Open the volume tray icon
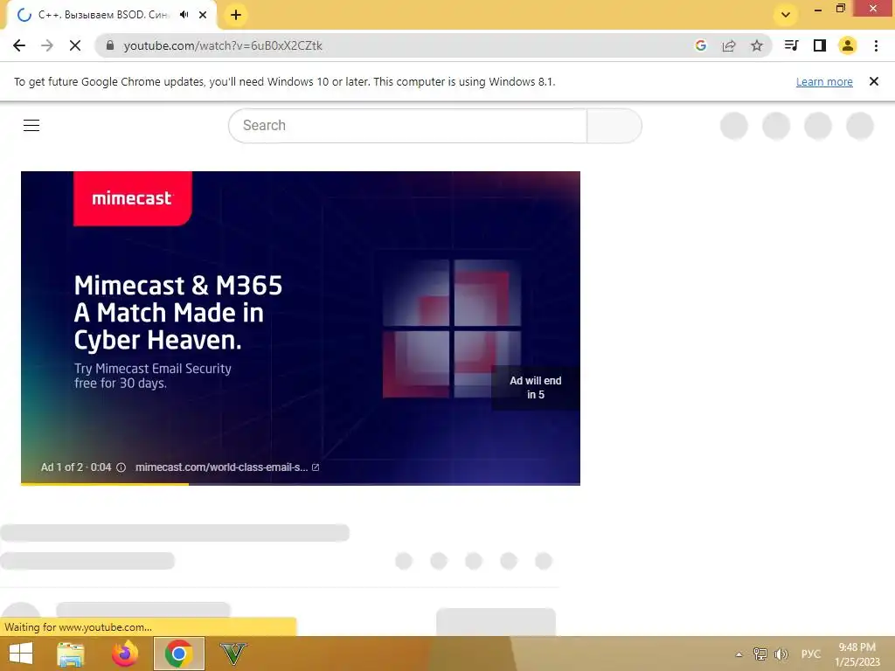The image size is (895, 671). point(781,654)
